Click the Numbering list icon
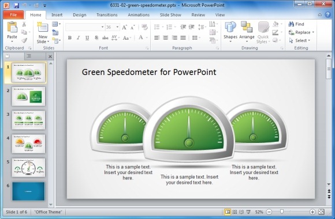 click(x=169, y=27)
